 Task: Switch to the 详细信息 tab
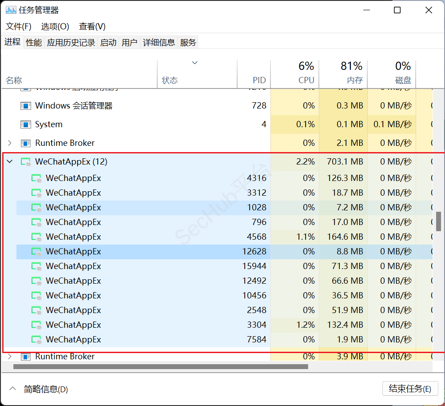pos(159,43)
